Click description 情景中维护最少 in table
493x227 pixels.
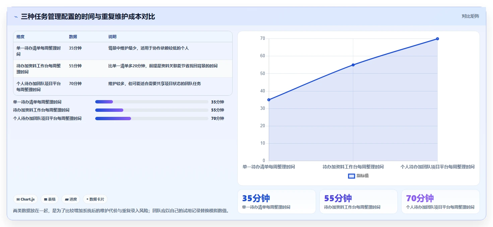click(148, 48)
